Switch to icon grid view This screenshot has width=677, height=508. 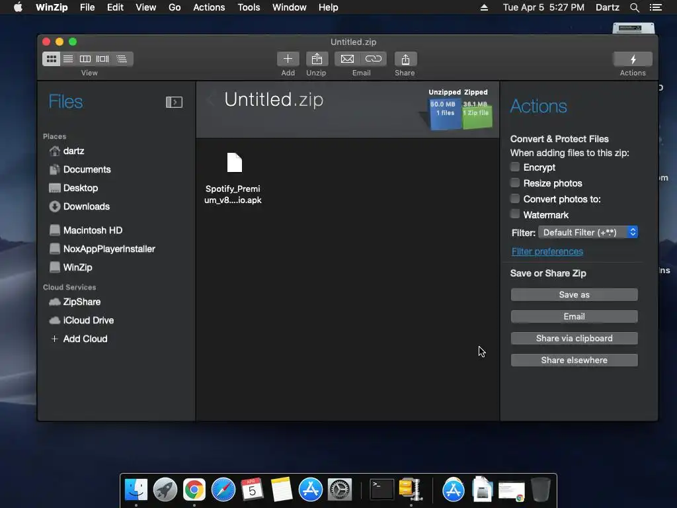[x=52, y=59]
